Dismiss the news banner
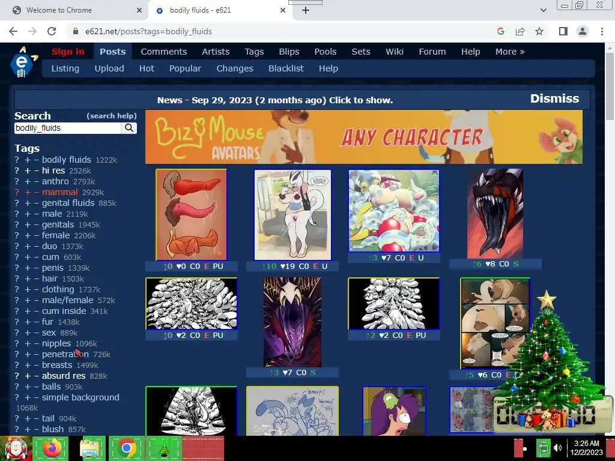This screenshot has height=461, width=615. tap(554, 98)
